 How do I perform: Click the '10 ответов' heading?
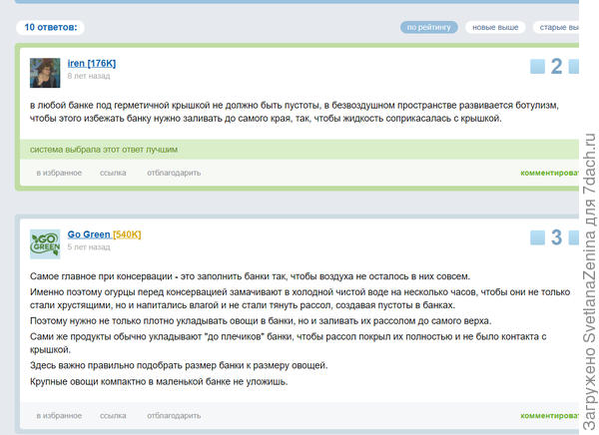coord(54,28)
